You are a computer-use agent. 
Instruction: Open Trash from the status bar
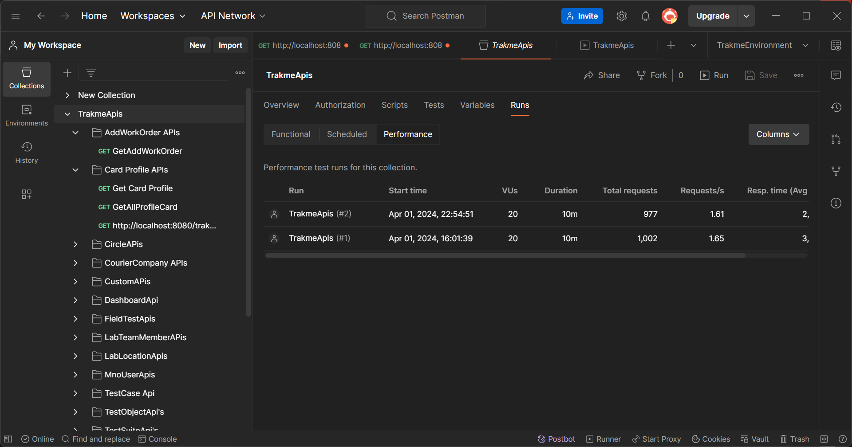click(x=795, y=439)
